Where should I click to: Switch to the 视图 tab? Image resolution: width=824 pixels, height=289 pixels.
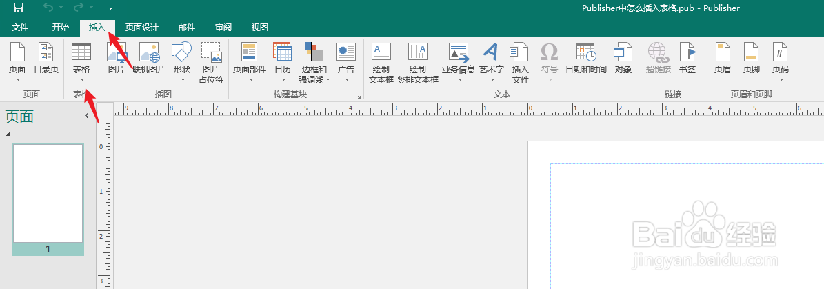click(259, 28)
